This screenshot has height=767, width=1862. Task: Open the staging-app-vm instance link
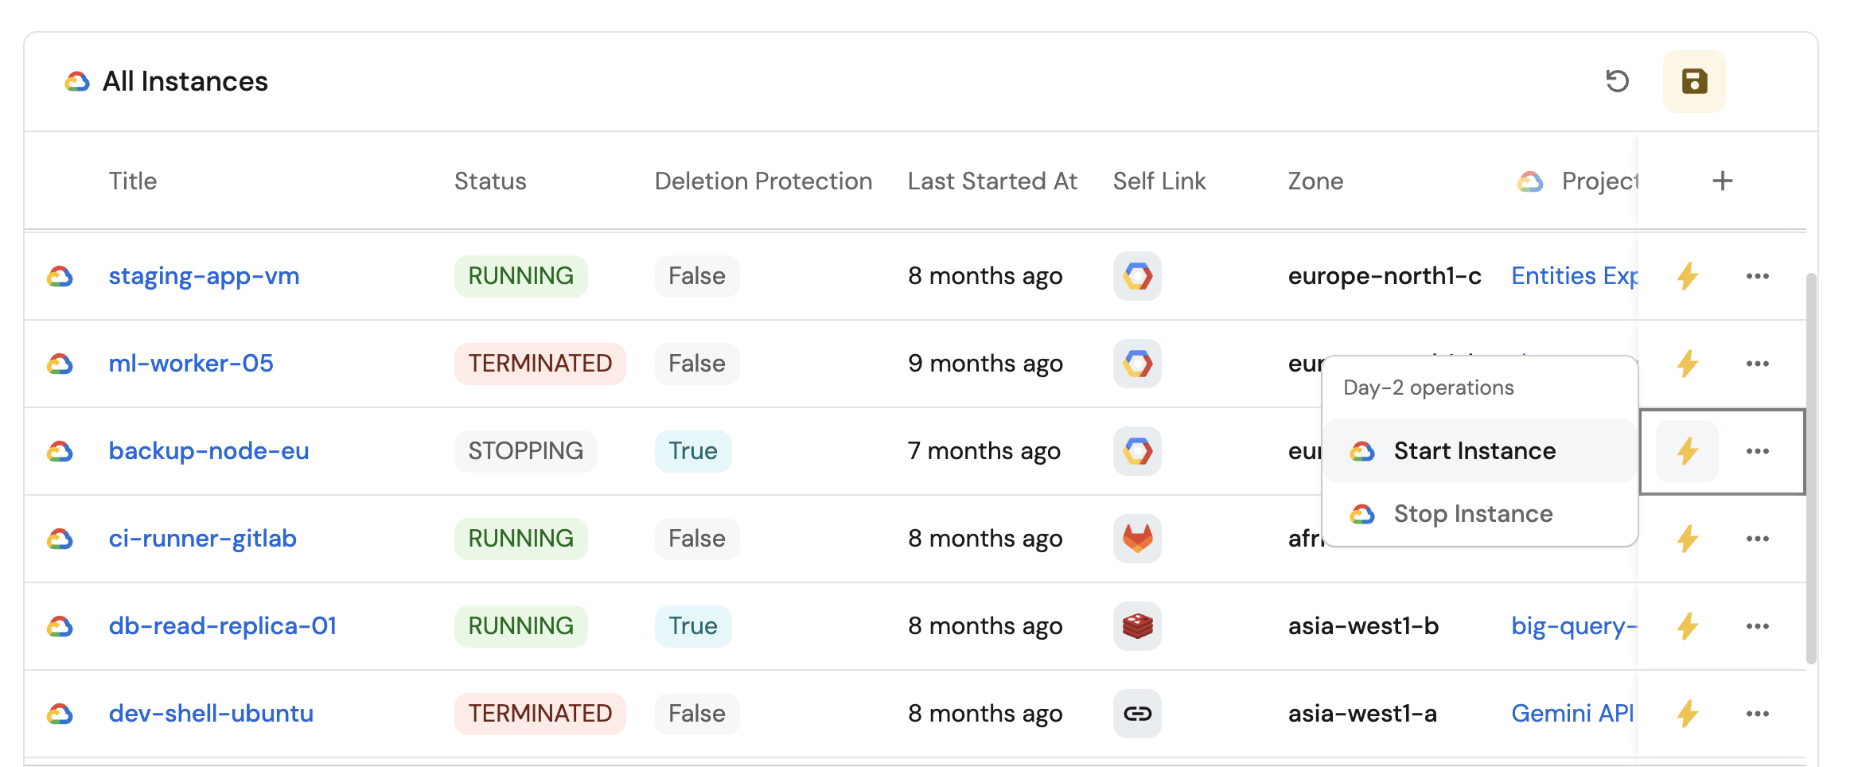(x=204, y=276)
